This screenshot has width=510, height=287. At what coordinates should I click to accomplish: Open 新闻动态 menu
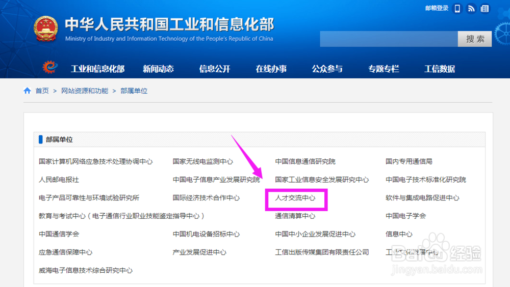(x=159, y=69)
